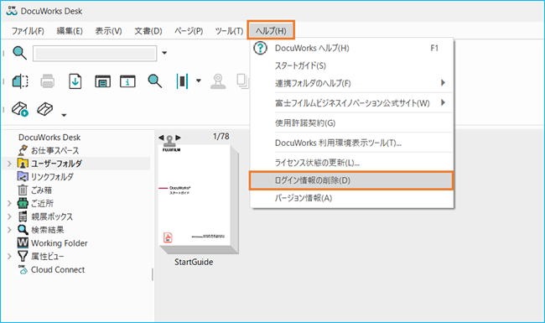Close the ヘルプ(H) menu

coord(271,30)
